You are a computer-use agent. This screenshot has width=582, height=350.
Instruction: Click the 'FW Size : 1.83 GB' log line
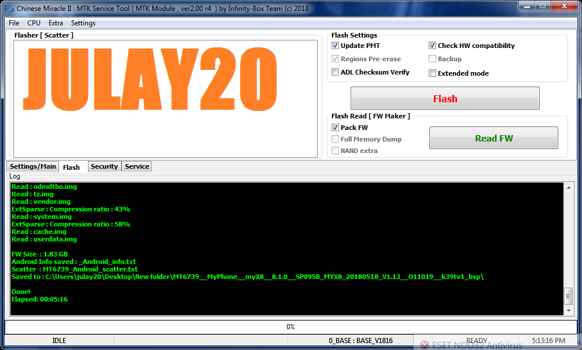click(x=40, y=254)
